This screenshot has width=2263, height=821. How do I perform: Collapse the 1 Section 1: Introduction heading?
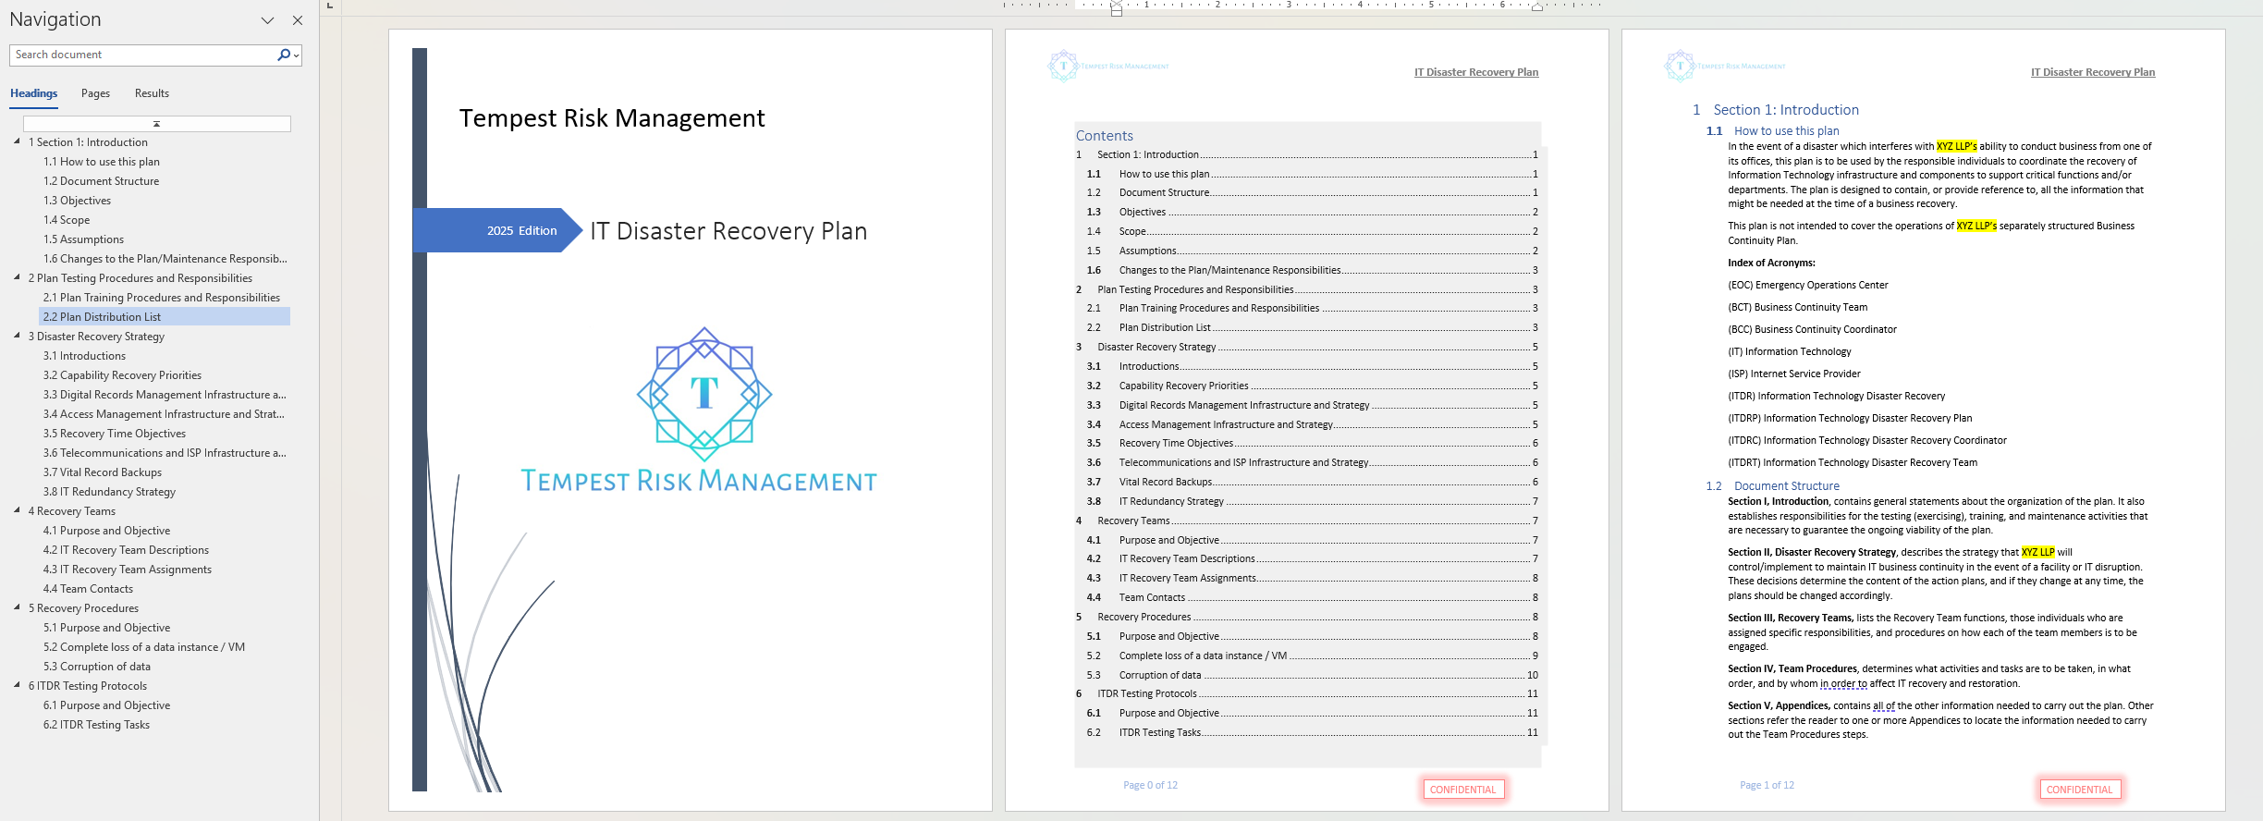point(17,141)
